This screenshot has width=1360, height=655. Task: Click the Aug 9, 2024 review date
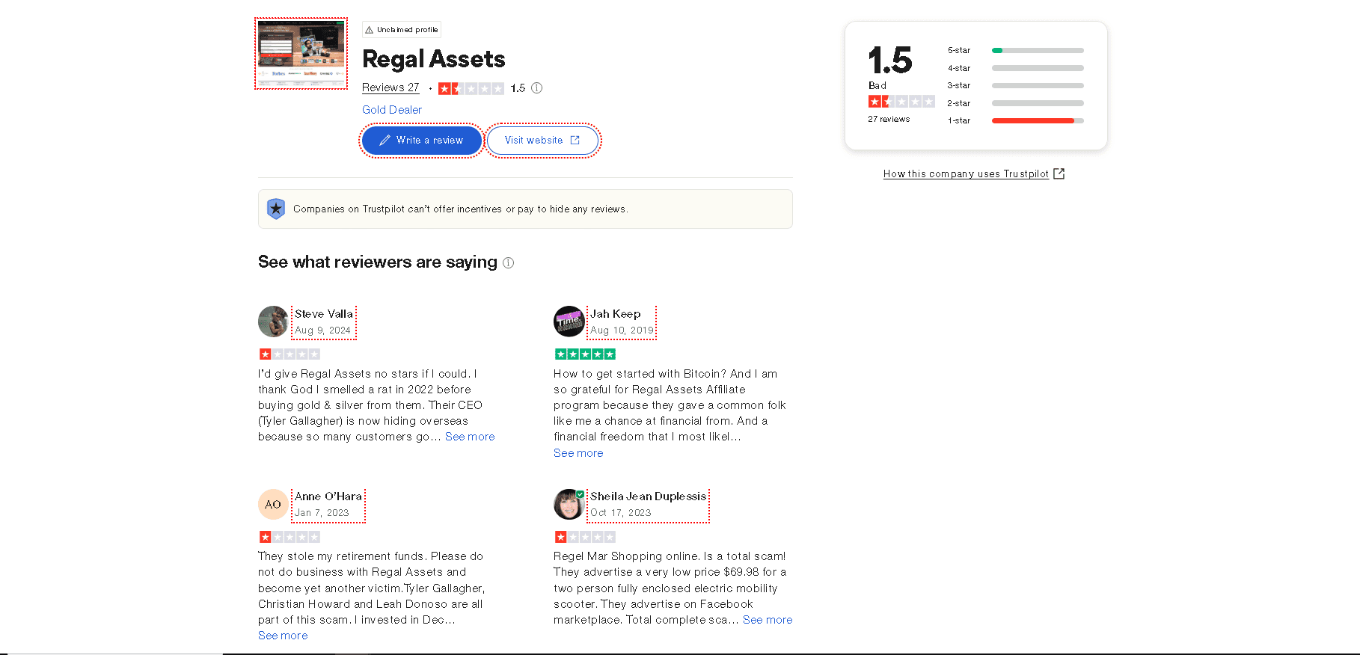[x=322, y=330]
